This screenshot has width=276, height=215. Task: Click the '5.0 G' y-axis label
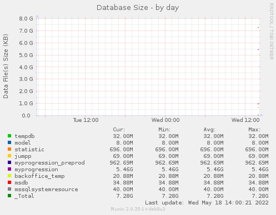coord(26,55)
